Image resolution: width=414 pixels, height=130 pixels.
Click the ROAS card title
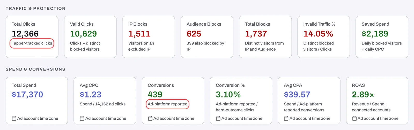pos(358,85)
